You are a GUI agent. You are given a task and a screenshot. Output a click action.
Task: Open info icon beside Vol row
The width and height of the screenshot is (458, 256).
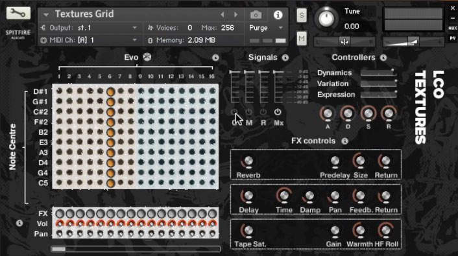pos(19,224)
